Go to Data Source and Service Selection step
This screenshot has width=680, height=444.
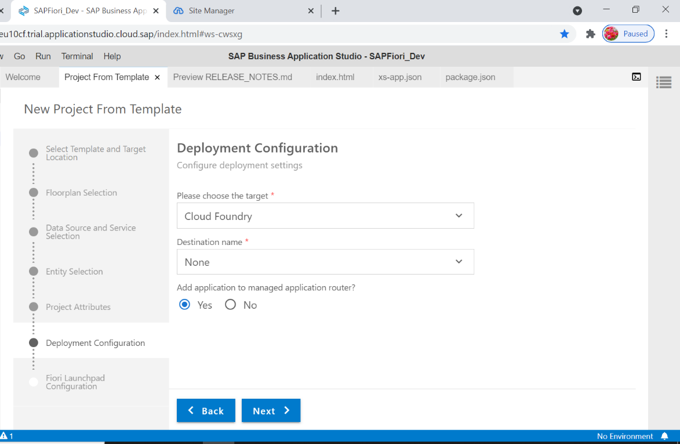90,232
